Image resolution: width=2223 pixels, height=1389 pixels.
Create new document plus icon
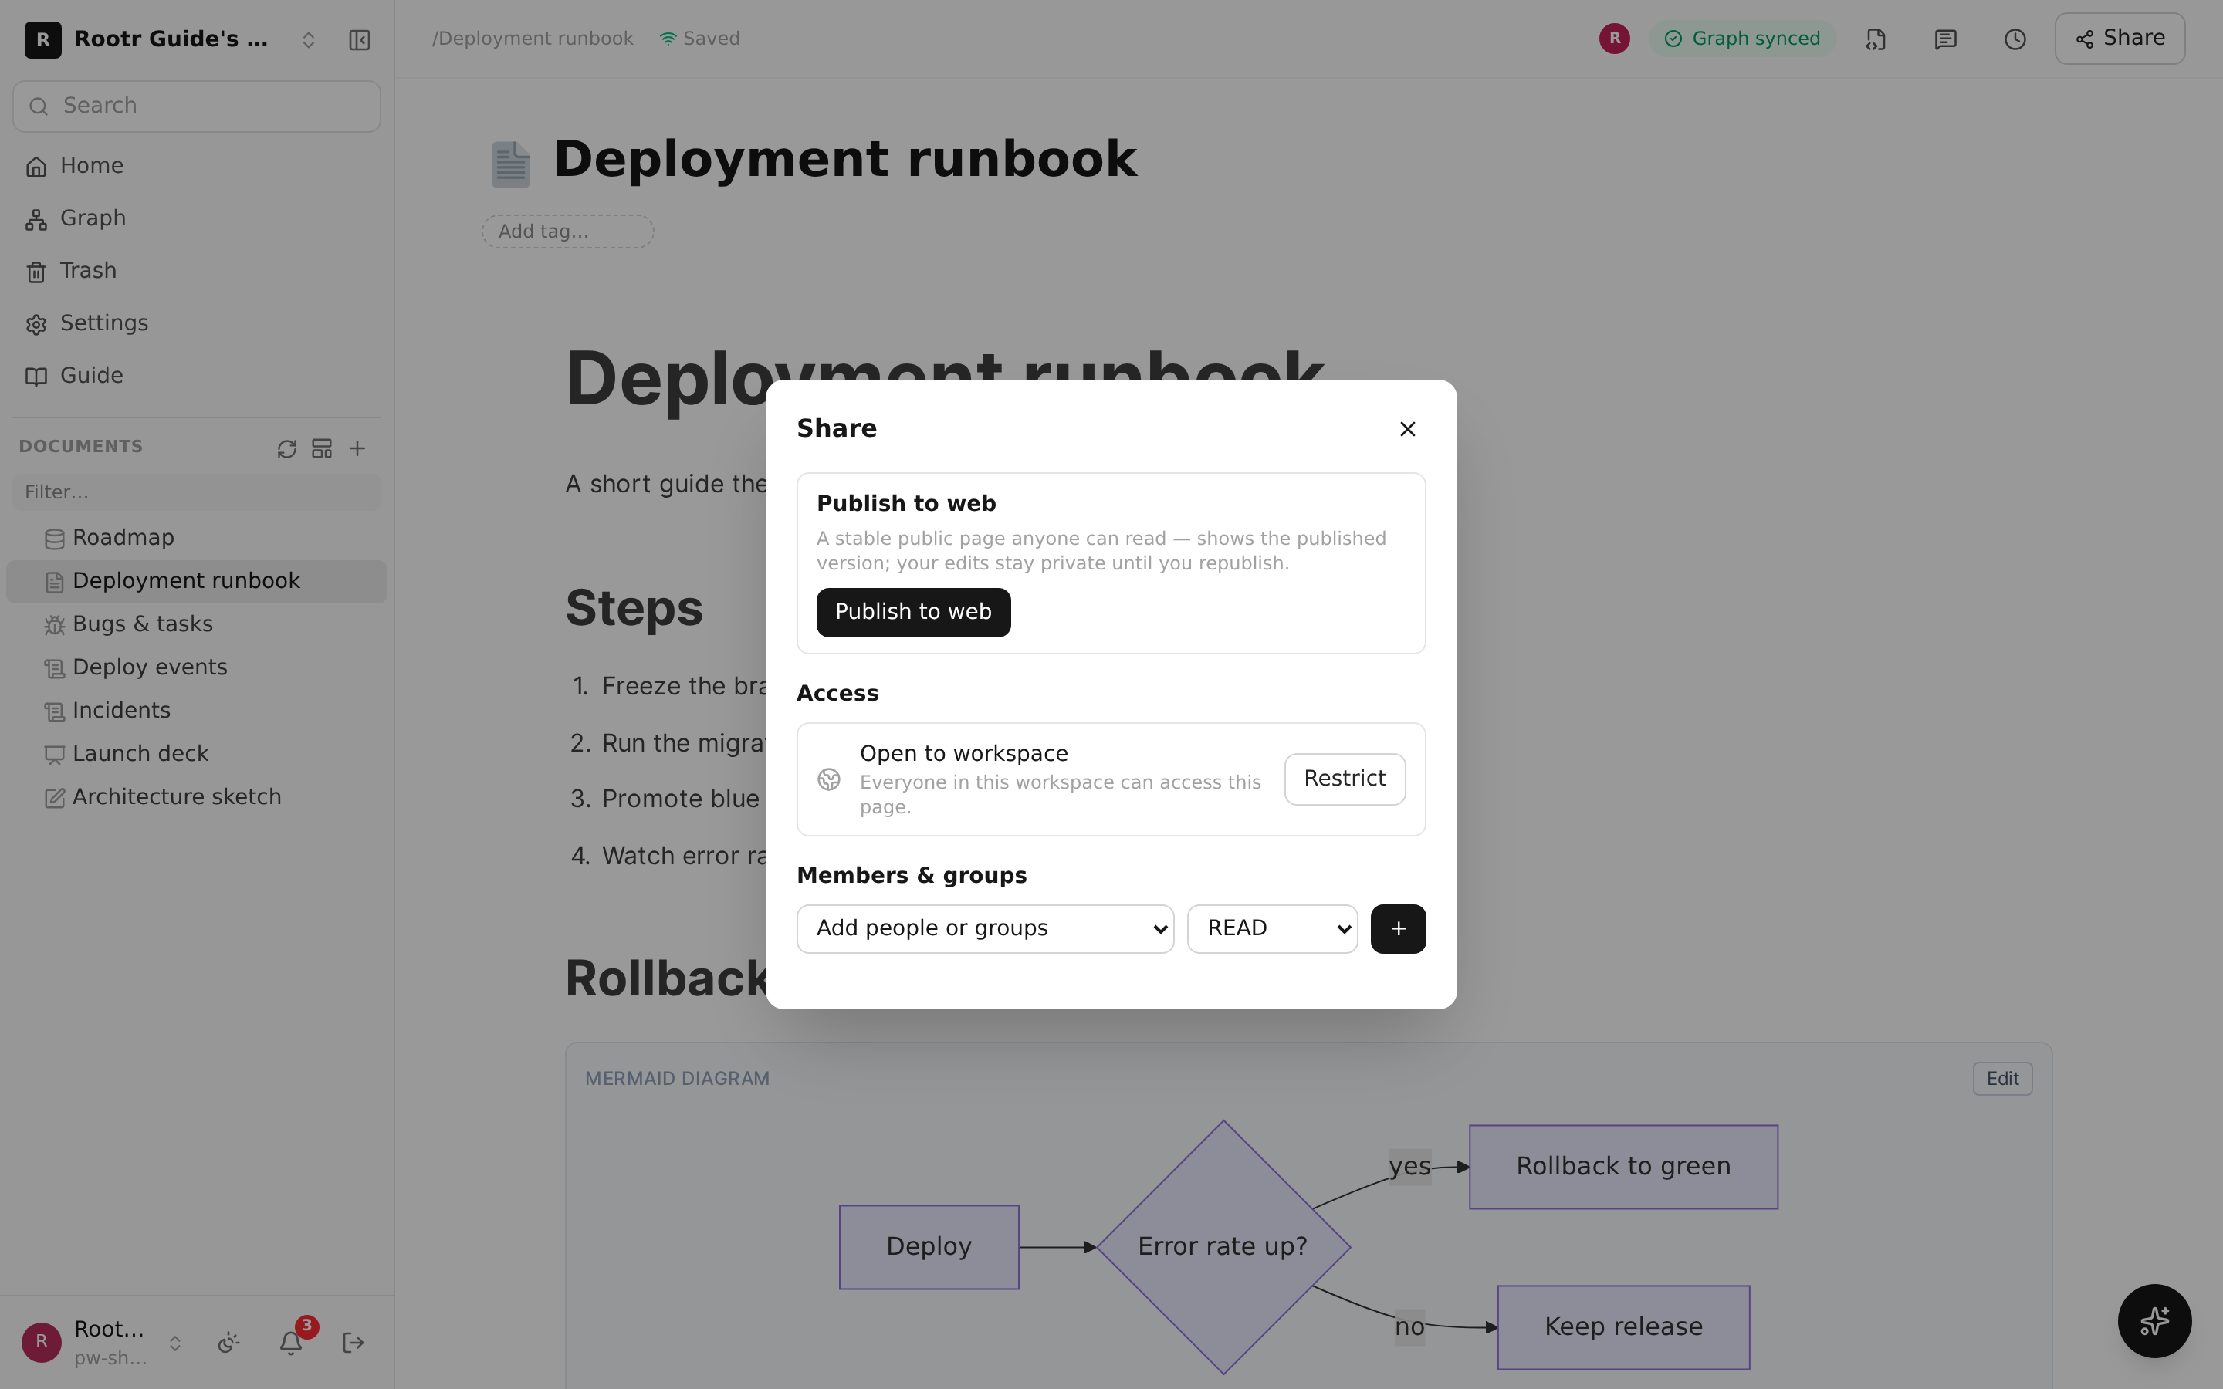pos(357,448)
